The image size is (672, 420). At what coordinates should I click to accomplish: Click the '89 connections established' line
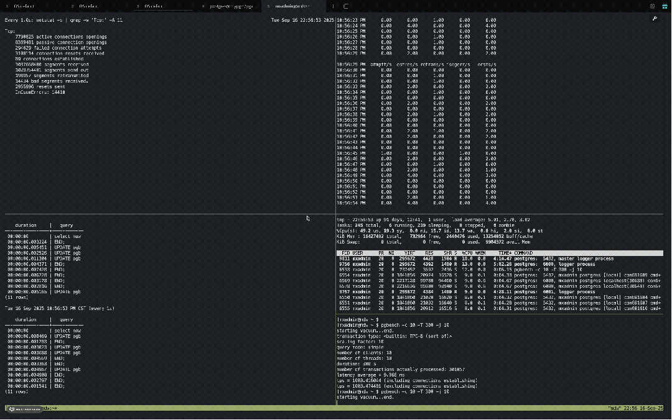pyautogui.click(x=49, y=59)
